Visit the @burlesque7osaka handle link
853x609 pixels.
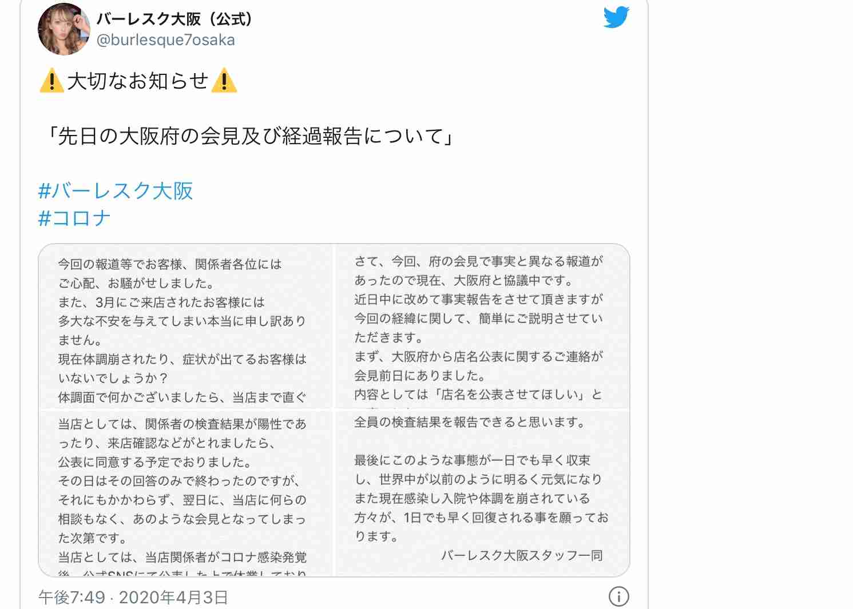(166, 40)
